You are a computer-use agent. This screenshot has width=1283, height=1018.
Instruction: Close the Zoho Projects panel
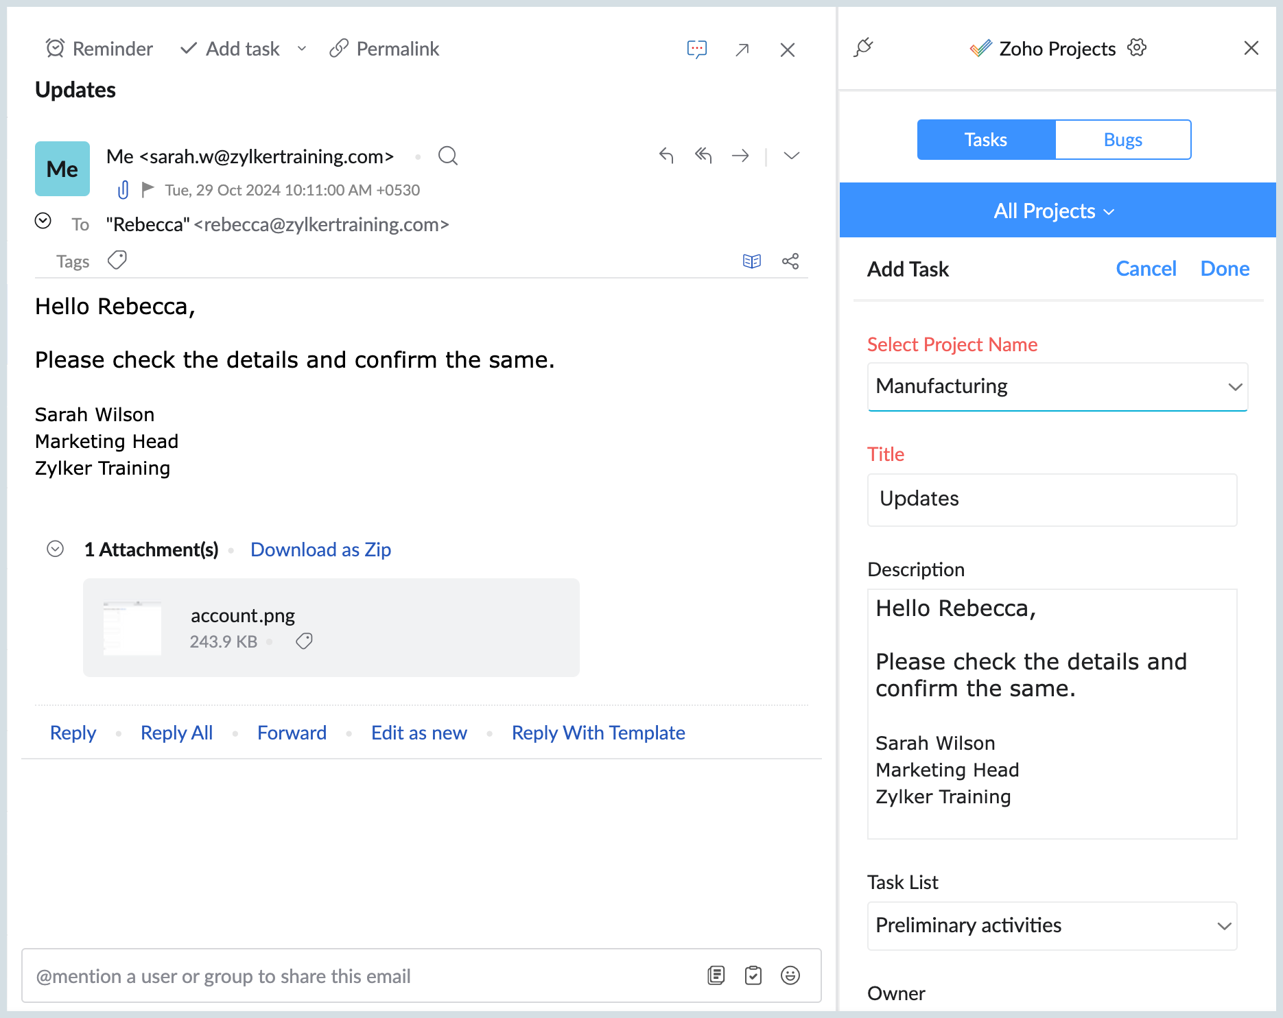click(1251, 48)
